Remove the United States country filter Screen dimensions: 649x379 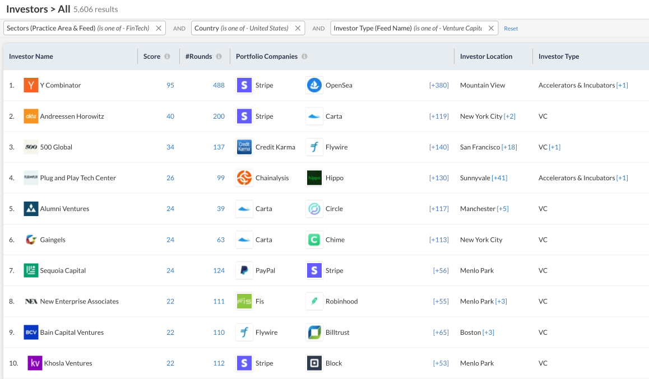click(x=298, y=28)
